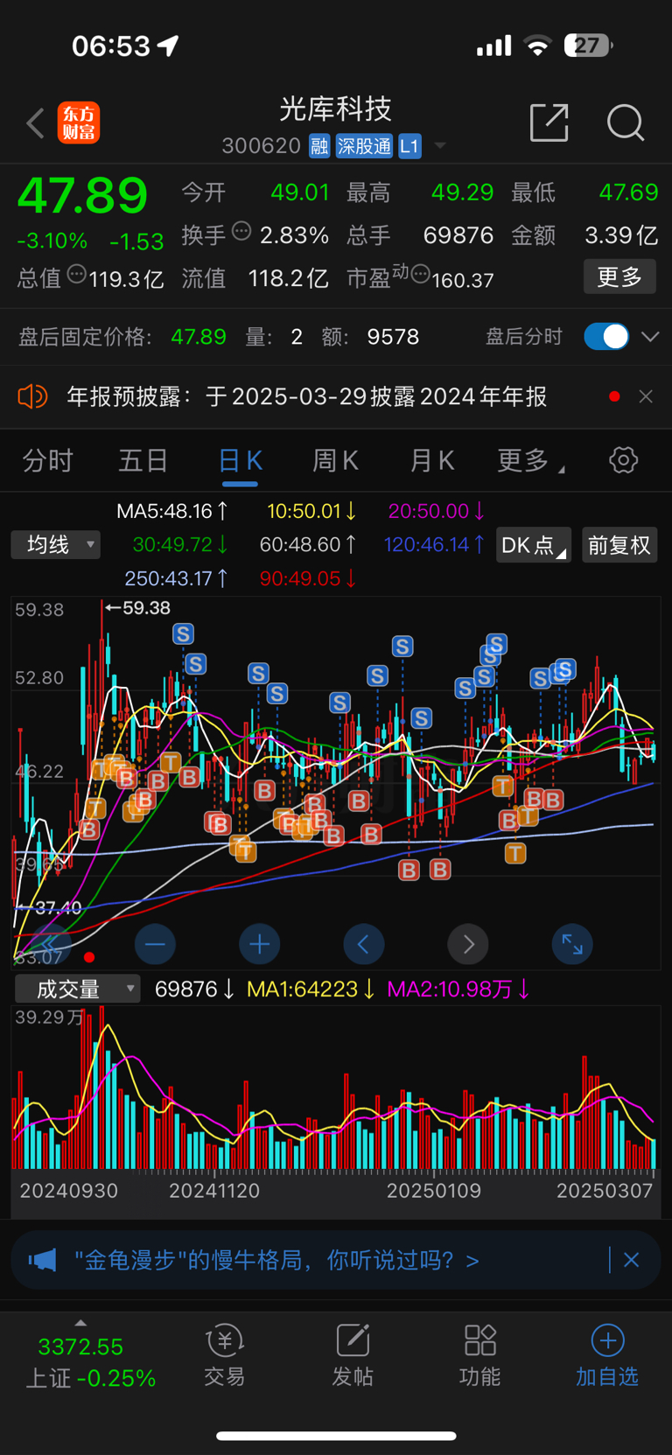The width and height of the screenshot is (672, 1455).
Task: Open the 年报预披露 announcement text
Action: (x=307, y=396)
